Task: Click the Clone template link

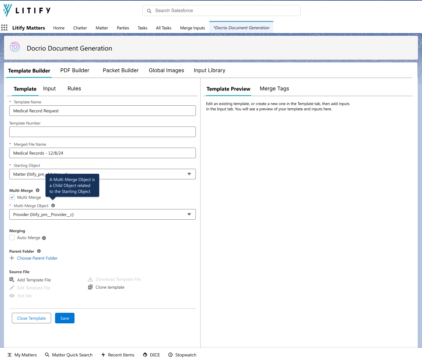Action: tap(110, 287)
